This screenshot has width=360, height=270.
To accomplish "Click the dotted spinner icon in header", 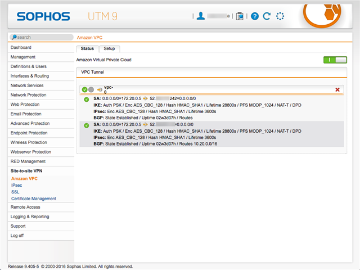I will click(280, 16).
